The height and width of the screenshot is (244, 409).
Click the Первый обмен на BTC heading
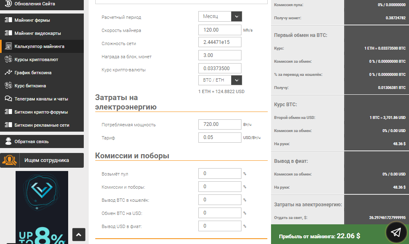301,35
